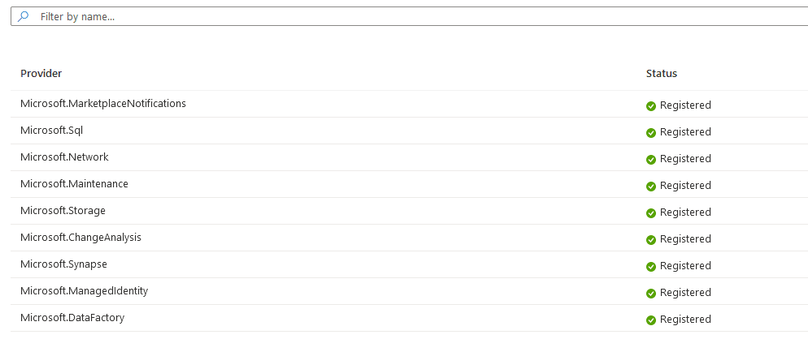Image resolution: width=808 pixels, height=339 pixels.
Task: Select the Microsoft.ChangeAnalysis provider
Action: click(81, 238)
